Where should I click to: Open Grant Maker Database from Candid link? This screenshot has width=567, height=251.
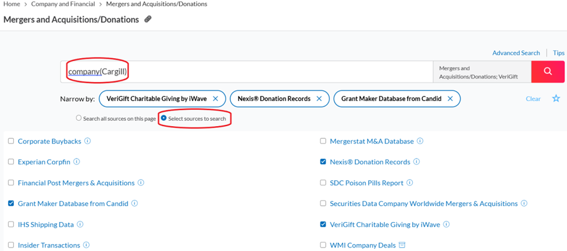(73, 204)
